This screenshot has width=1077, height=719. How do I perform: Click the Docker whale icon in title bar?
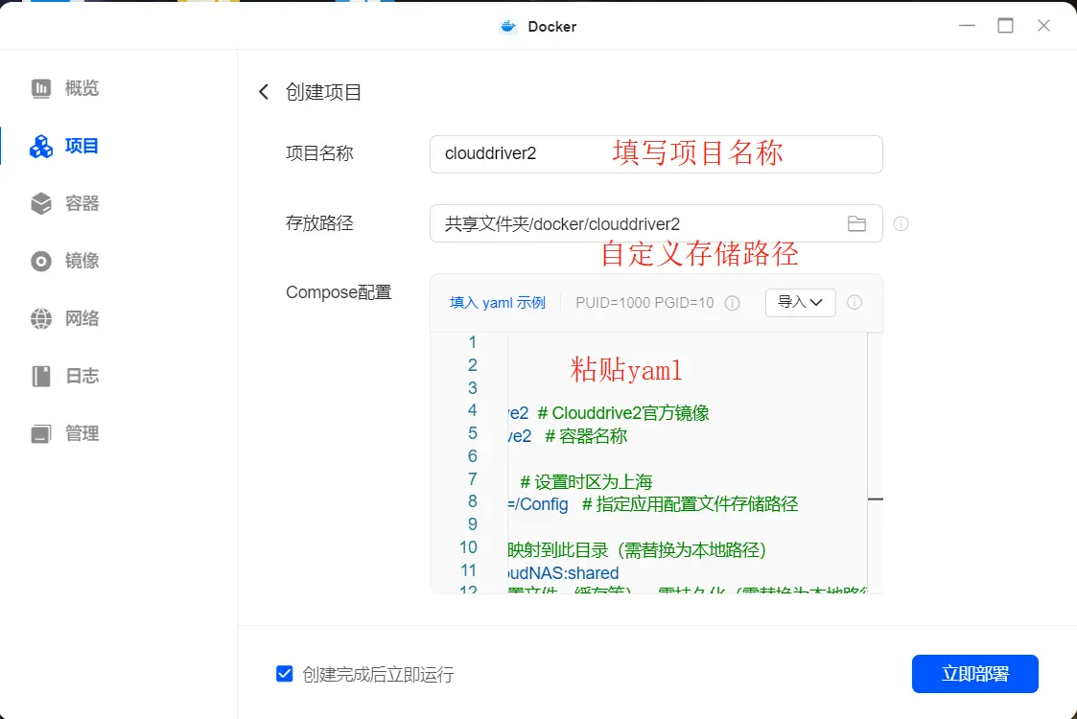[507, 26]
